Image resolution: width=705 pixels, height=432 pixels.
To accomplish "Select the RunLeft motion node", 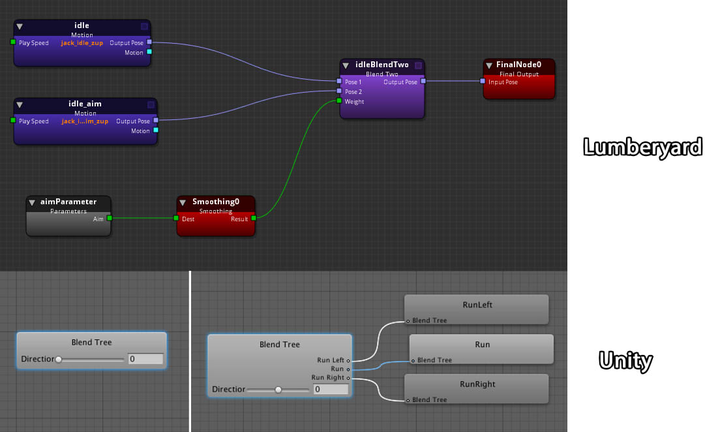I will pyautogui.click(x=477, y=309).
